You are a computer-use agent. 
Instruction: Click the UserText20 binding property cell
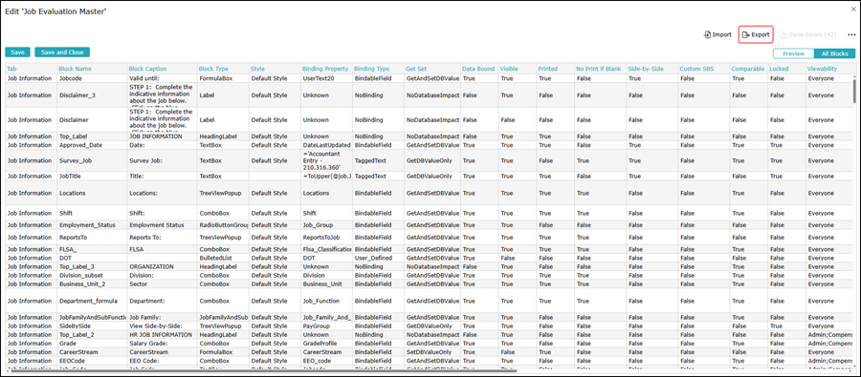coord(326,78)
